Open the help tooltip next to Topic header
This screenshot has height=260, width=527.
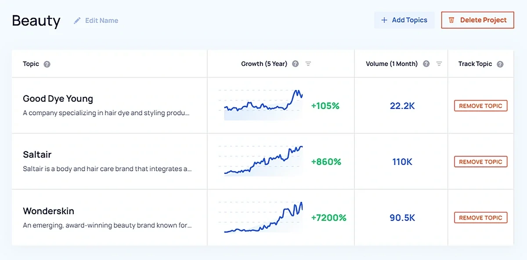(47, 64)
